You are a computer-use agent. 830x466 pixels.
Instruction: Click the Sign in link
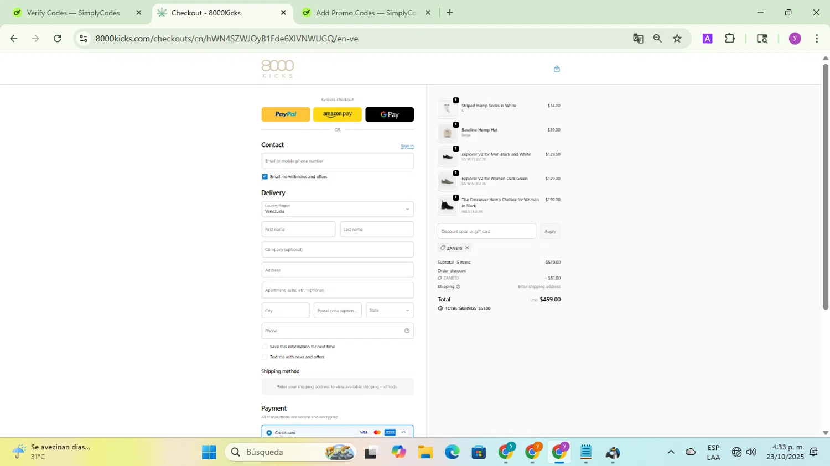(407, 146)
